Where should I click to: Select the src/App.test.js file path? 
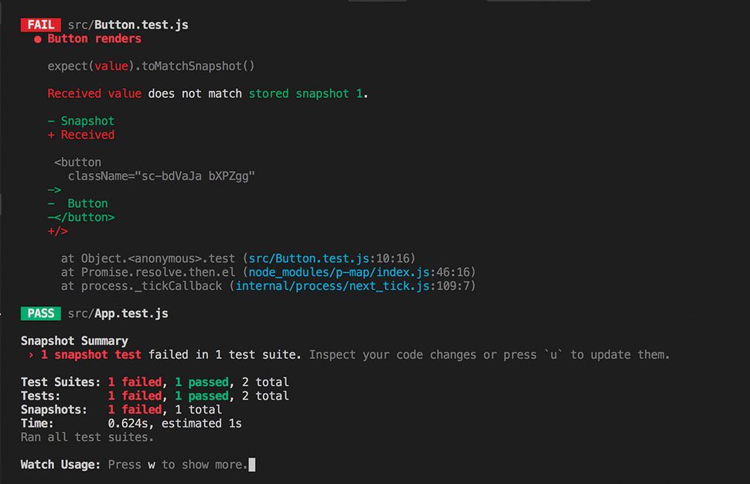[120, 313]
